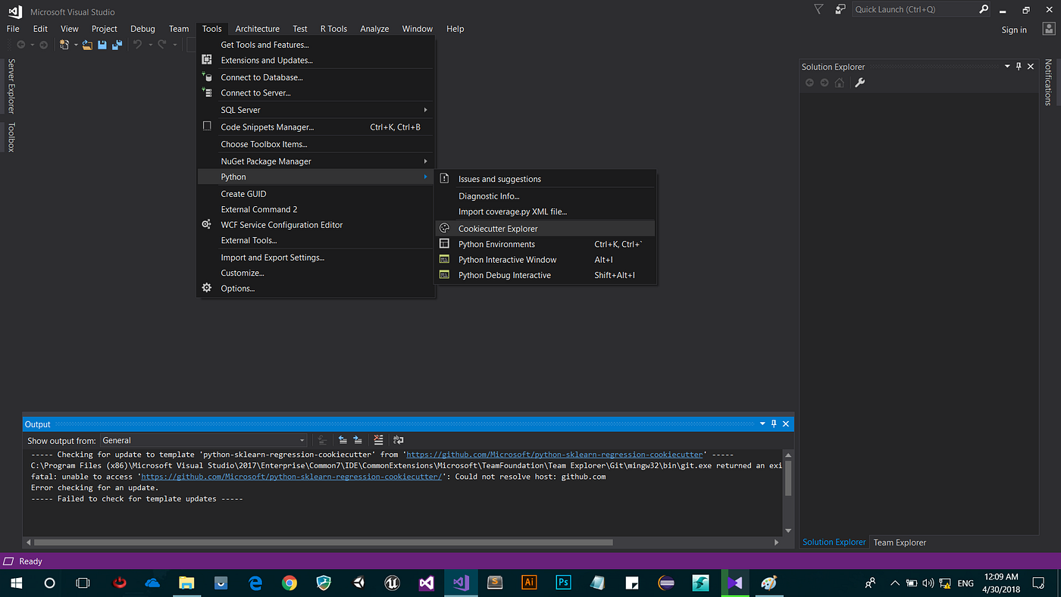Viewport: 1061px width, 597px height.
Task: Open Chrome from the Windows taskbar
Action: (289, 583)
